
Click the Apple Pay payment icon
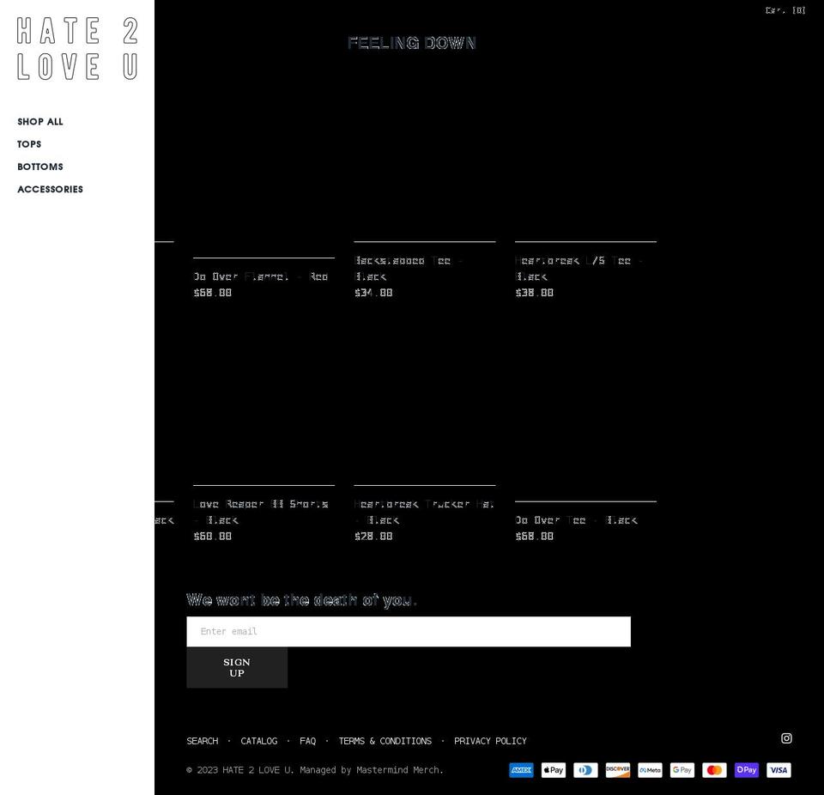pyautogui.click(x=554, y=770)
